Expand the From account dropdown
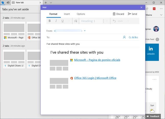The image size is (165, 119). [x=85, y=31]
